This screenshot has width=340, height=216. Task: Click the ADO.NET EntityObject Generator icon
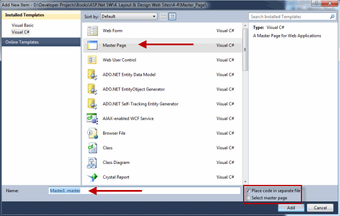coord(92,89)
